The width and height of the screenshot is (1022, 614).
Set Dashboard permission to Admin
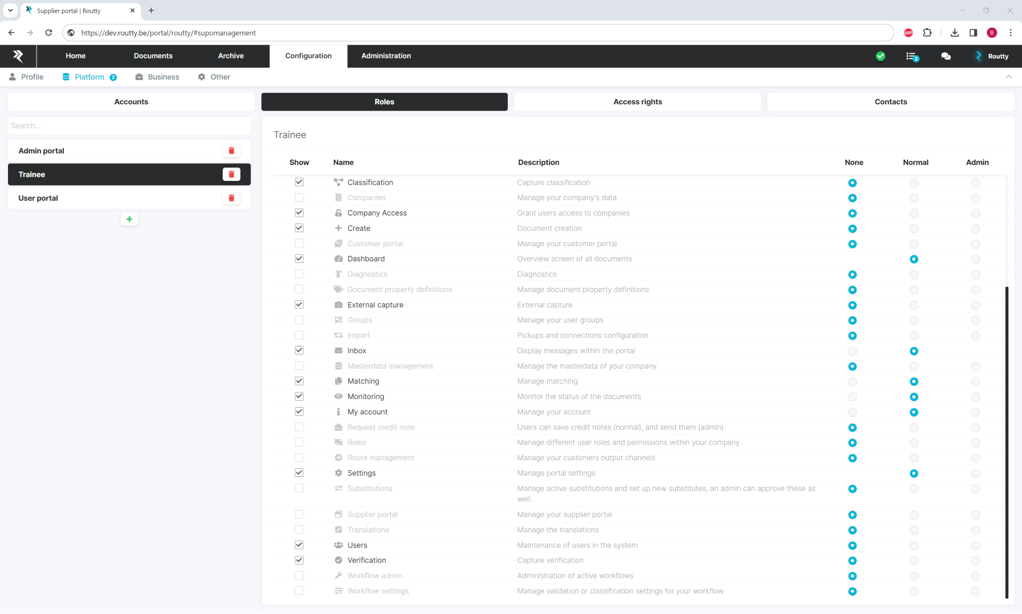point(975,260)
